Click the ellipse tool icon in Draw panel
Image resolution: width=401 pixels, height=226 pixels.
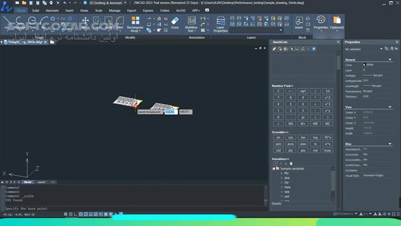[x=53, y=19]
